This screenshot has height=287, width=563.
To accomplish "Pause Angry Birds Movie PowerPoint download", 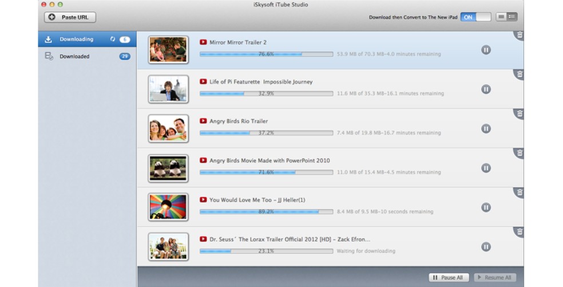I will pos(486,168).
